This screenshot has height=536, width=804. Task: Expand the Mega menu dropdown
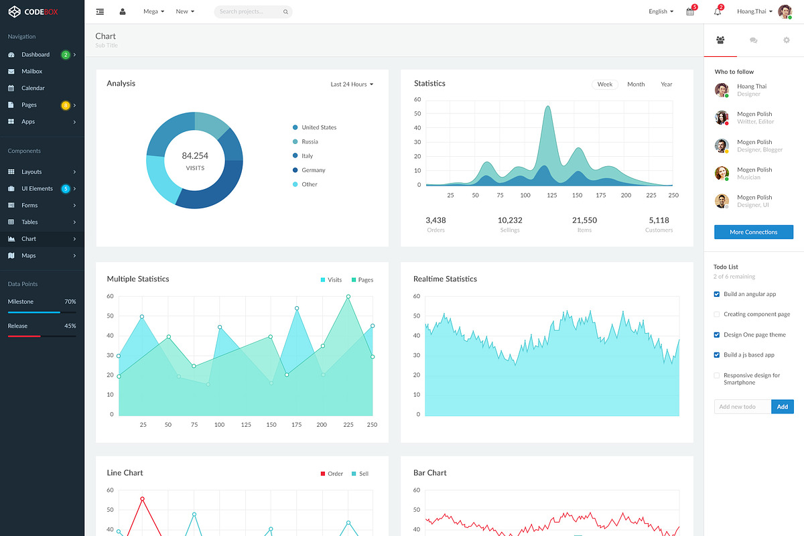153,11
